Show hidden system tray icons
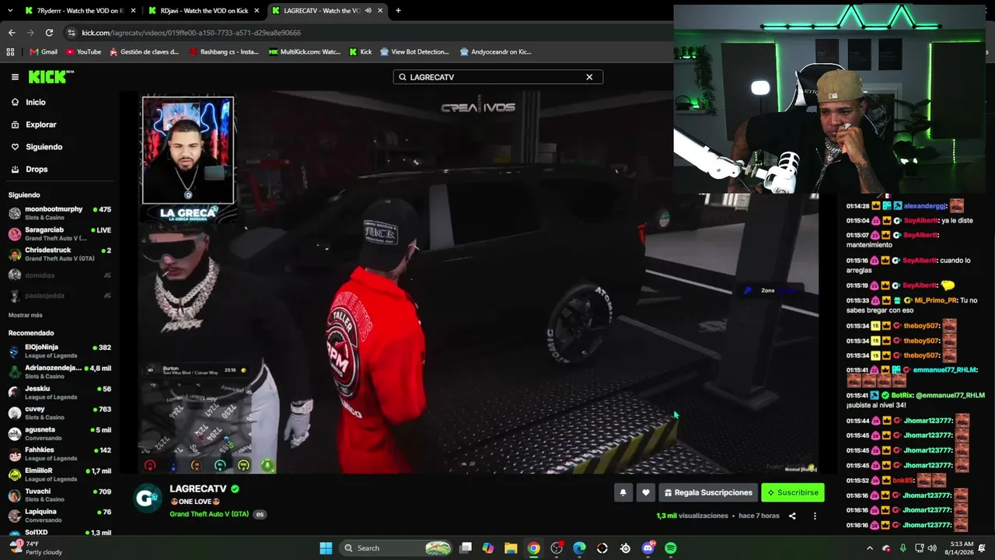 869,548
